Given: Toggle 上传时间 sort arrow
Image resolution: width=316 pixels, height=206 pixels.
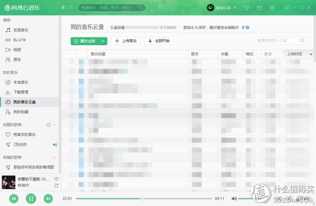Looking at the screenshot, I should pos(311,54).
